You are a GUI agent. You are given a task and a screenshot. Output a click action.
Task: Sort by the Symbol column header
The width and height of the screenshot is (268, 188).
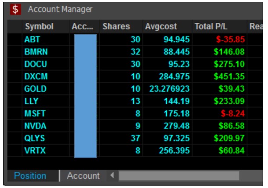point(39,26)
